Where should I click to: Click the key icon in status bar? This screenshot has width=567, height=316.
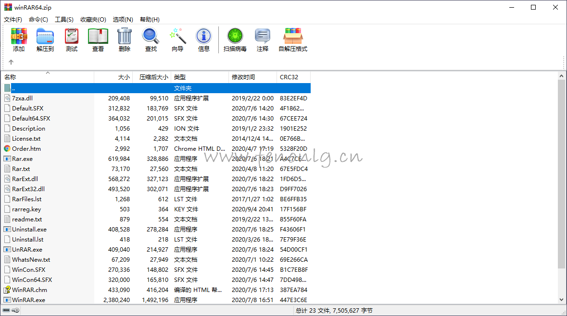click(15, 310)
